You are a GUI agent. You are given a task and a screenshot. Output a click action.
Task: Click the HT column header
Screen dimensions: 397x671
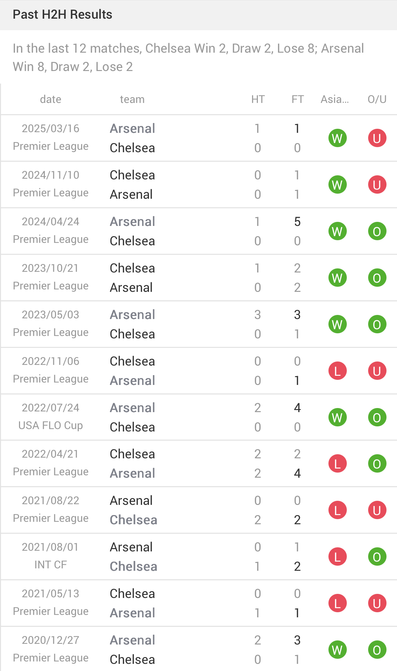click(258, 99)
